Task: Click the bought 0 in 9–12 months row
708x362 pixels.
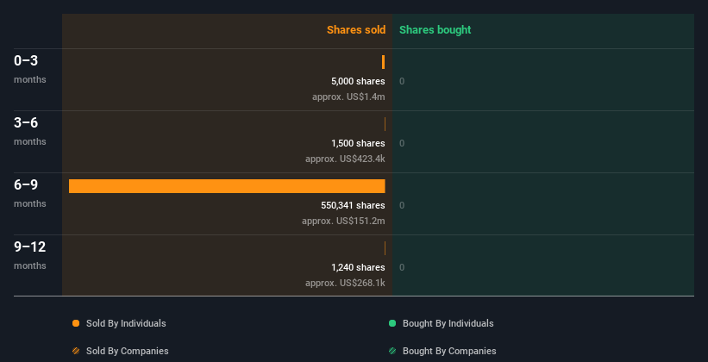Action: (402, 268)
